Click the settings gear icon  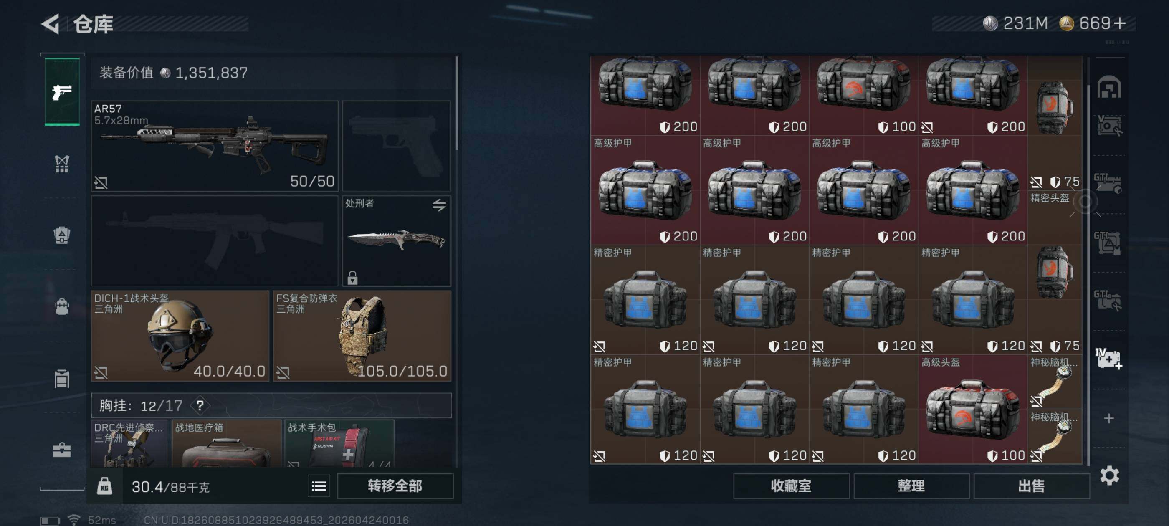coord(1109,475)
